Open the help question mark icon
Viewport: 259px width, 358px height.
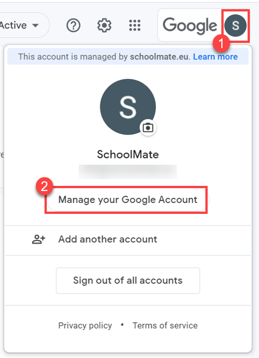74,25
